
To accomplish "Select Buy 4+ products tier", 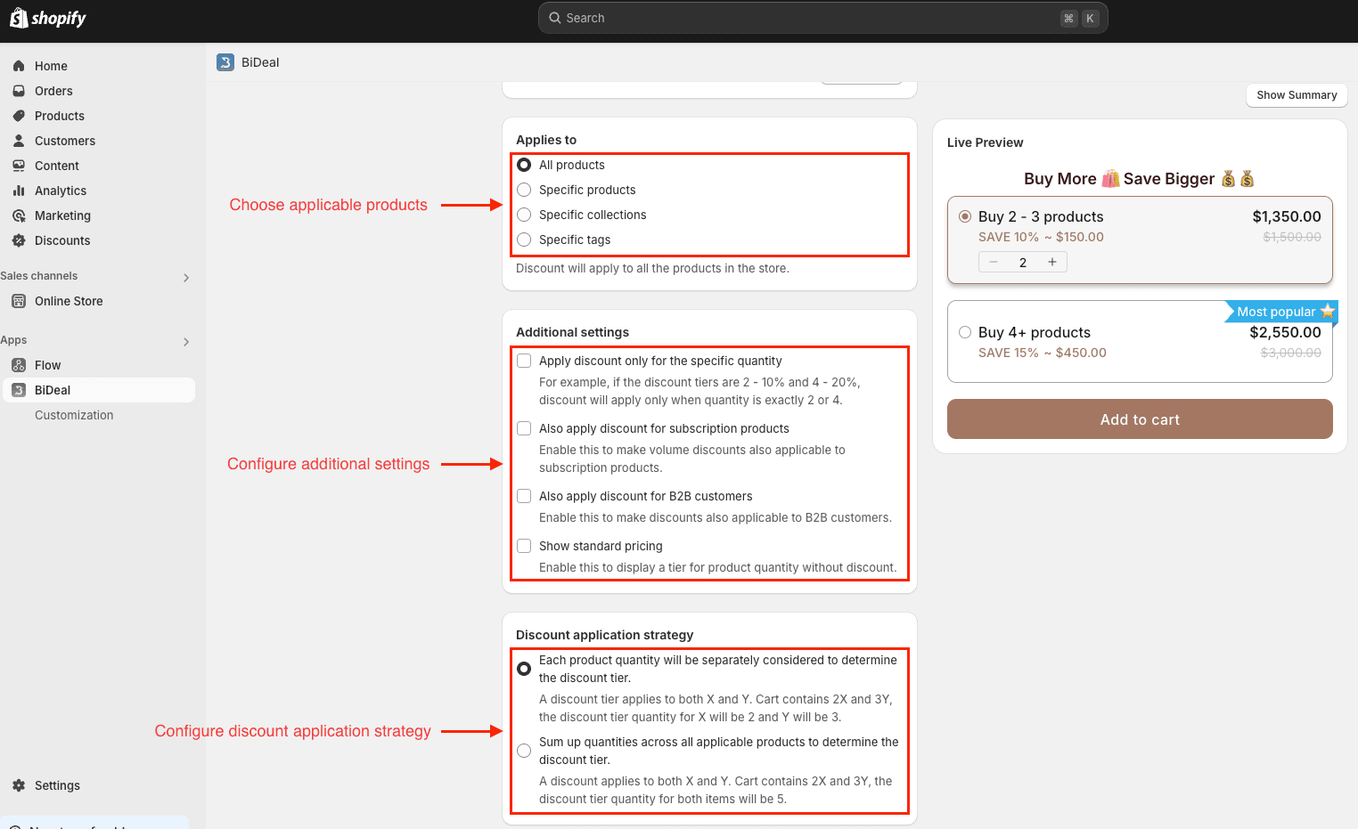I will tap(965, 332).
